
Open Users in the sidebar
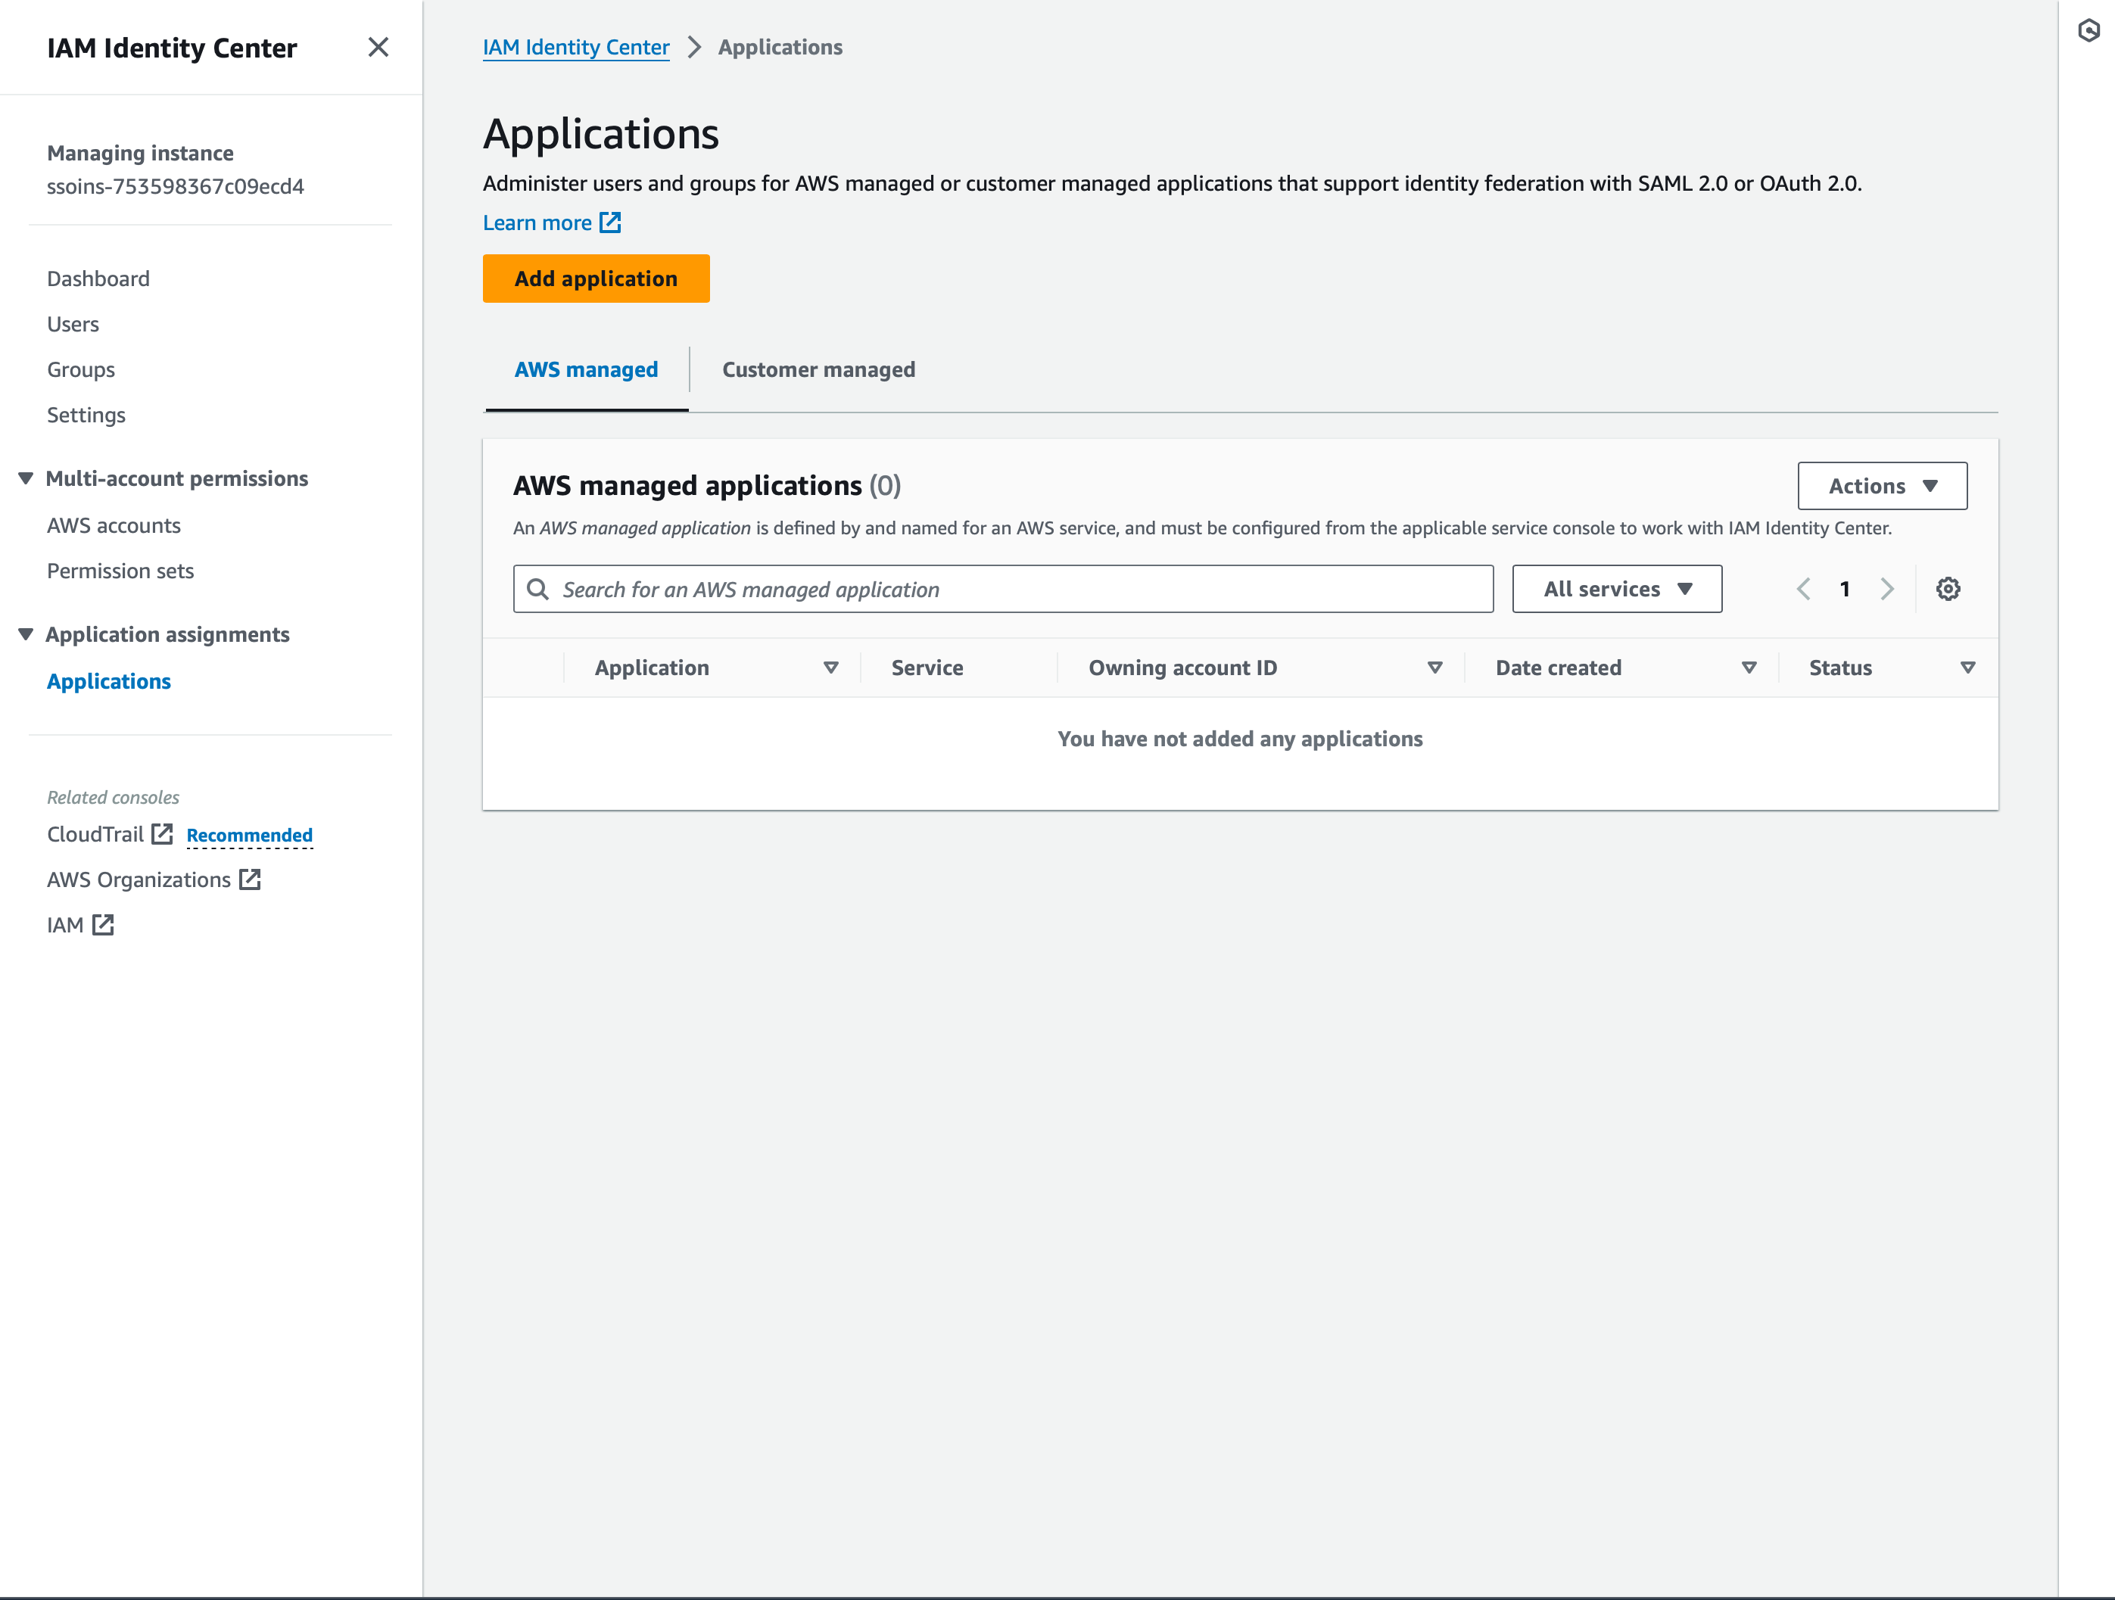click(73, 324)
